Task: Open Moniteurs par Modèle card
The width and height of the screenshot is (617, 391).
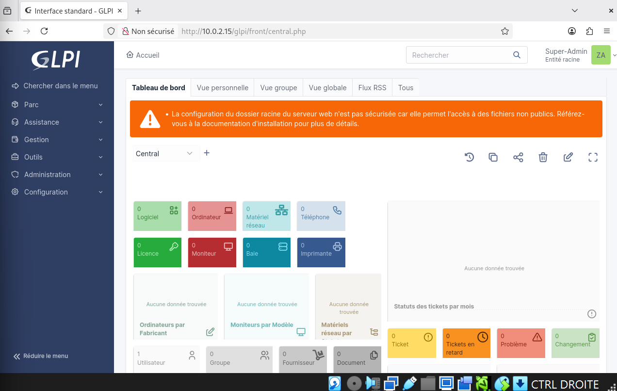Action: [266, 307]
